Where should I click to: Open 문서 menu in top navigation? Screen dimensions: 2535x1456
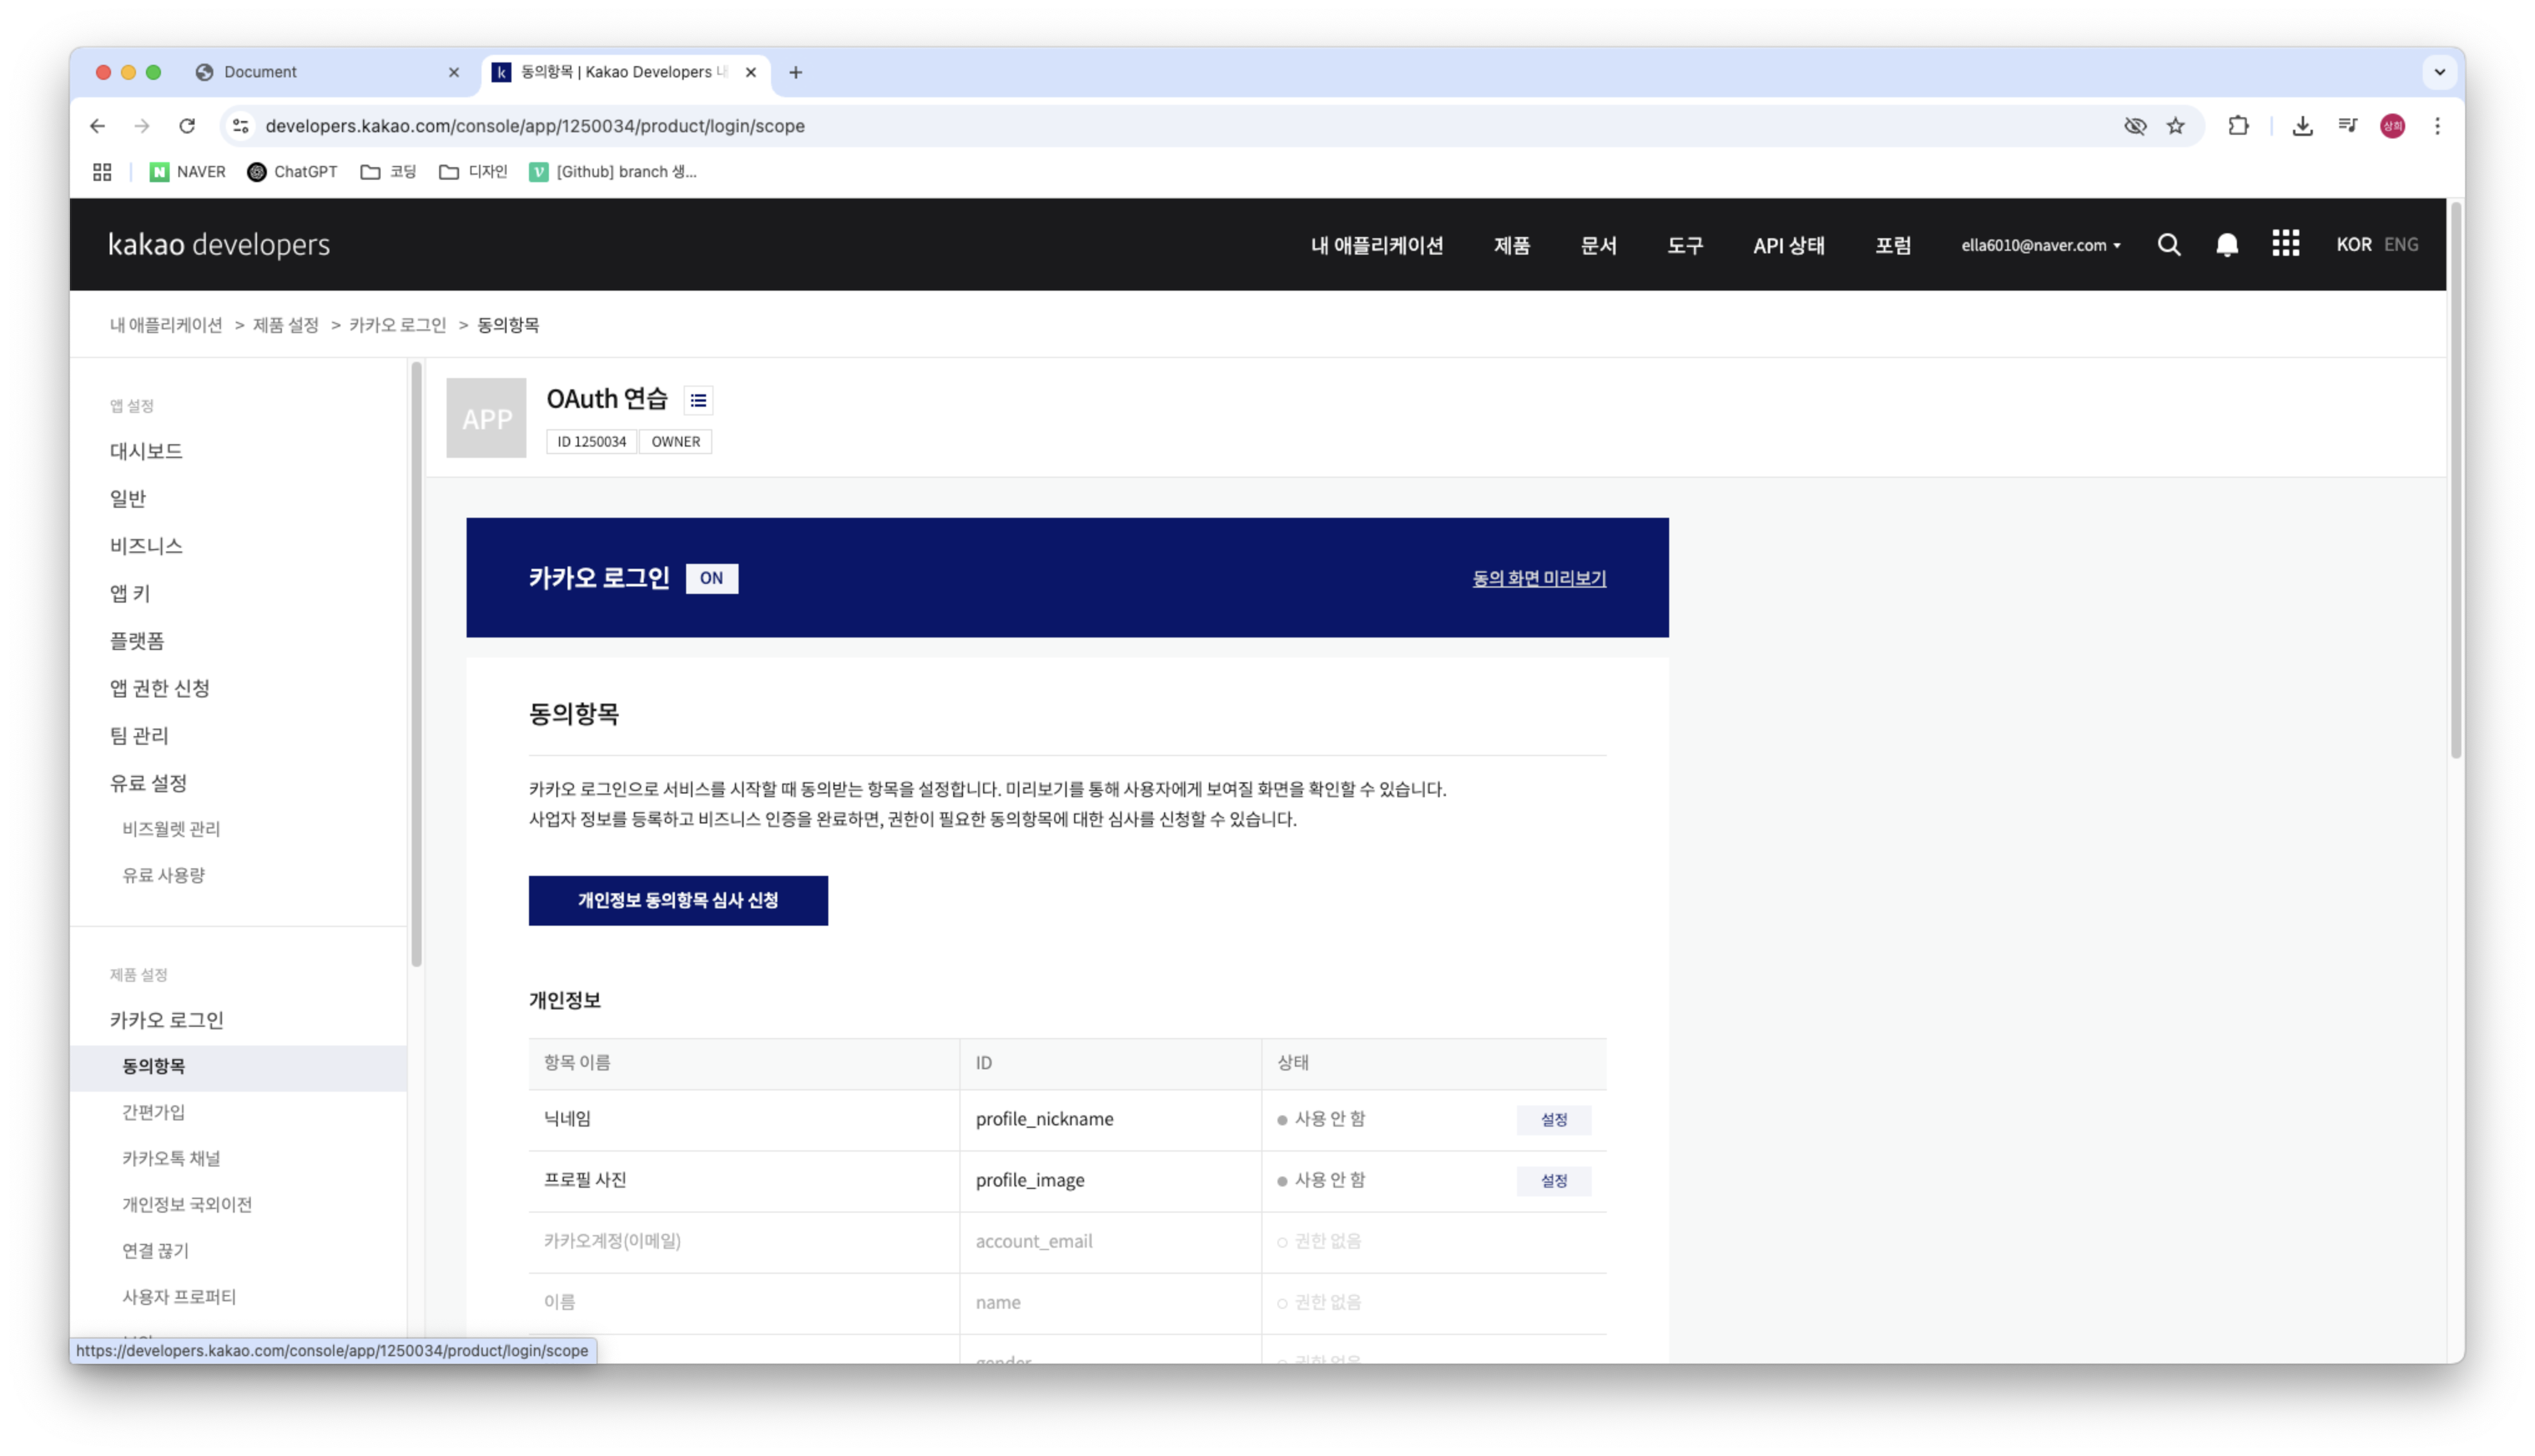coord(1599,245)
